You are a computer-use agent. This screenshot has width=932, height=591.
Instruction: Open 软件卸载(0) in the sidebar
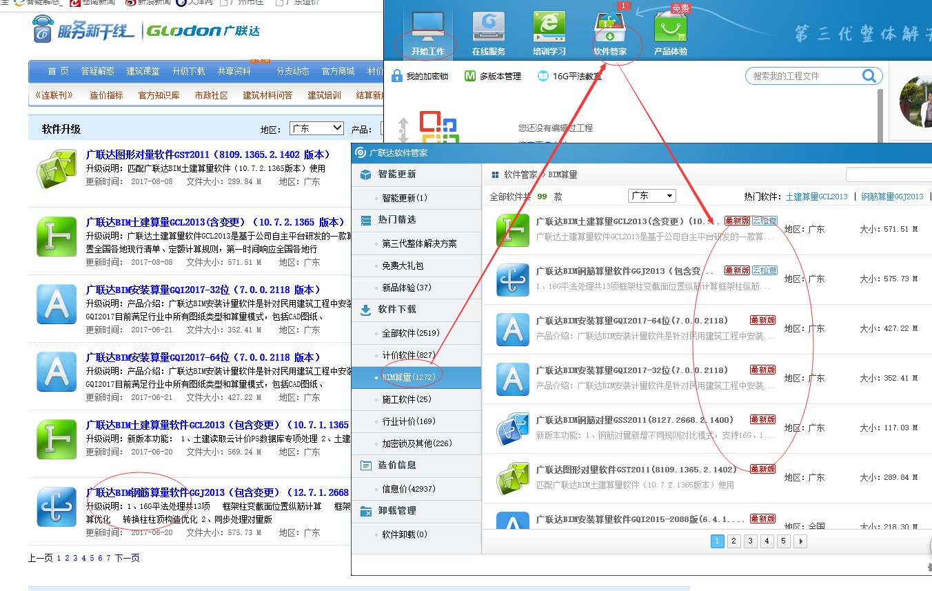pyautogui.click(x=405, y=534)
